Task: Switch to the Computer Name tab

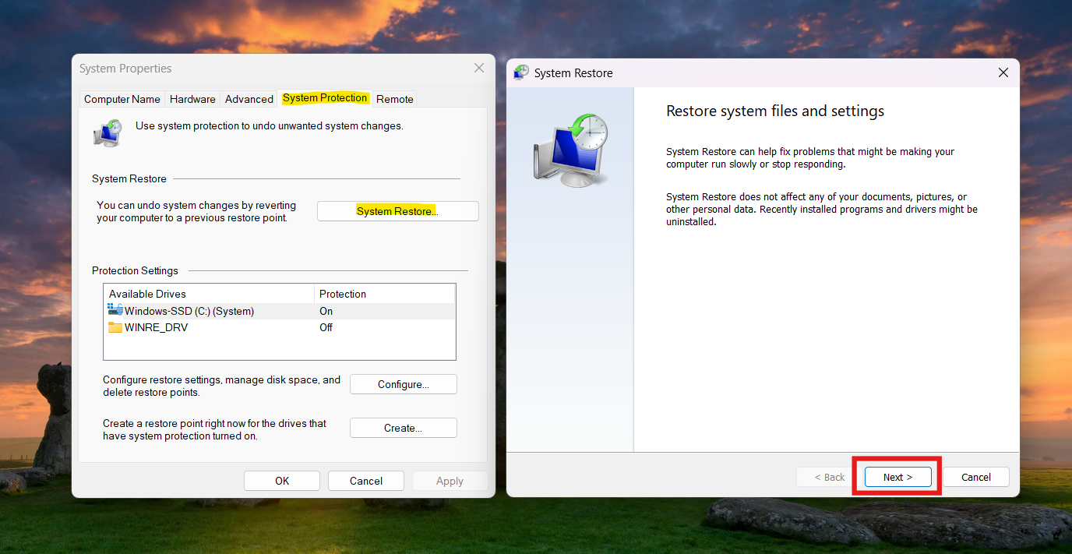Action: coord(122,99)
